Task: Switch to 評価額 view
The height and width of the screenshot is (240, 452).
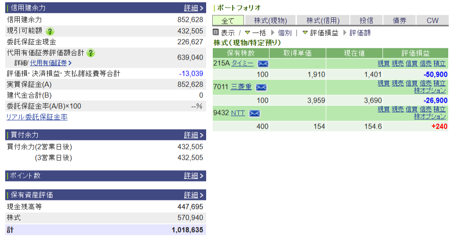Action: (x=360, y=33)
